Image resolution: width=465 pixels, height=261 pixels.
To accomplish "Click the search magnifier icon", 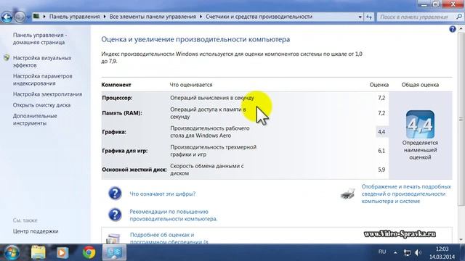I will click(459, 17).
